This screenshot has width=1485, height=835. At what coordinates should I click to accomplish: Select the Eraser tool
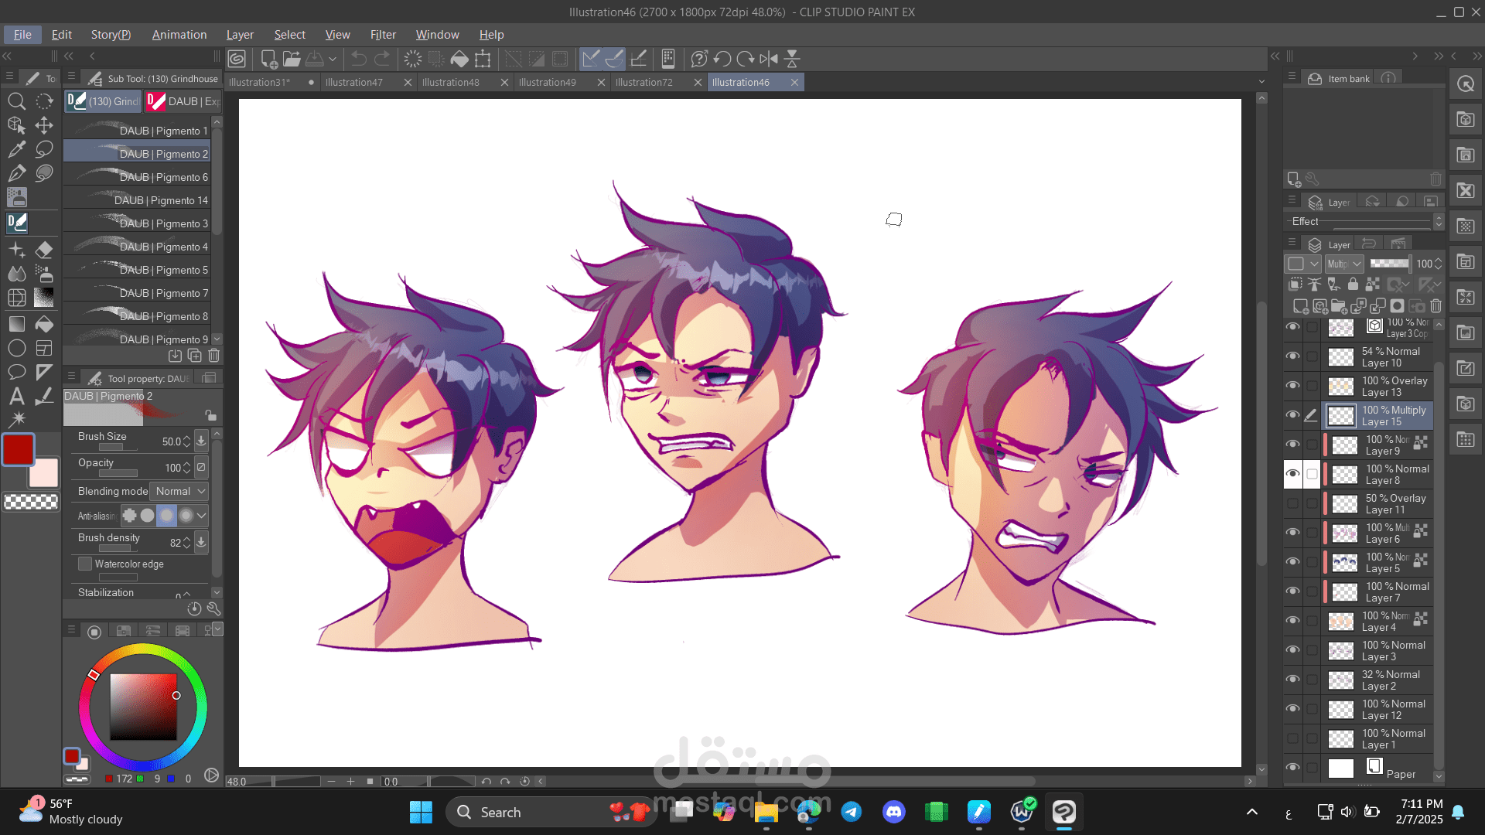[x=44, y=250]
